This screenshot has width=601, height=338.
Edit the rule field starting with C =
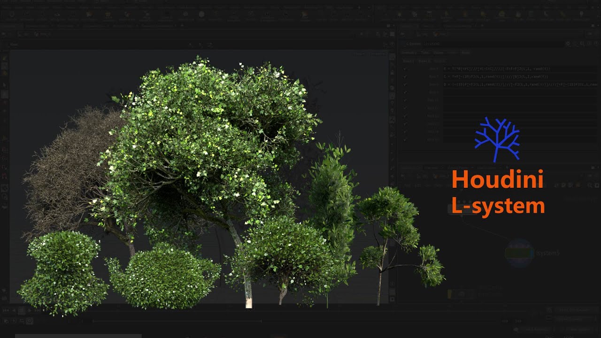521,77
